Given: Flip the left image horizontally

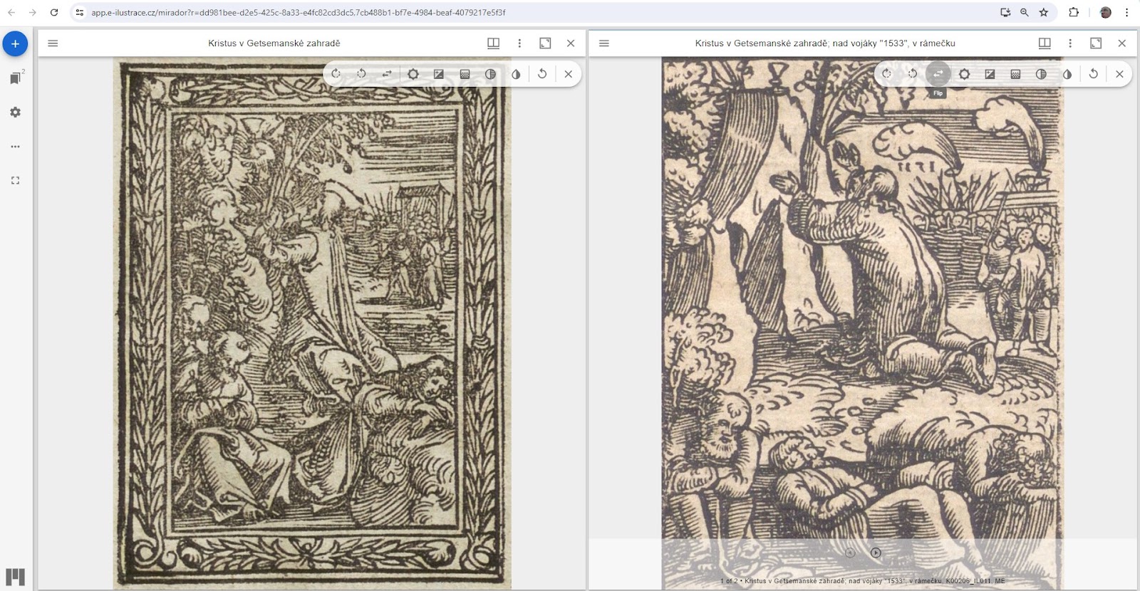Looking at the screenshot, I should pyautogui.click(x=387, y=74).
